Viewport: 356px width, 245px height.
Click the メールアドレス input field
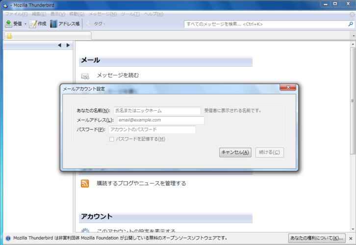(x=160, y=120)
